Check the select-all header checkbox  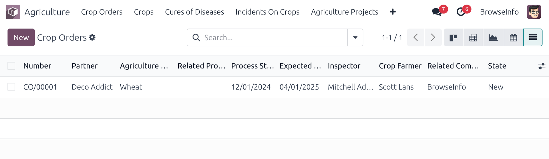pos(11,66)
